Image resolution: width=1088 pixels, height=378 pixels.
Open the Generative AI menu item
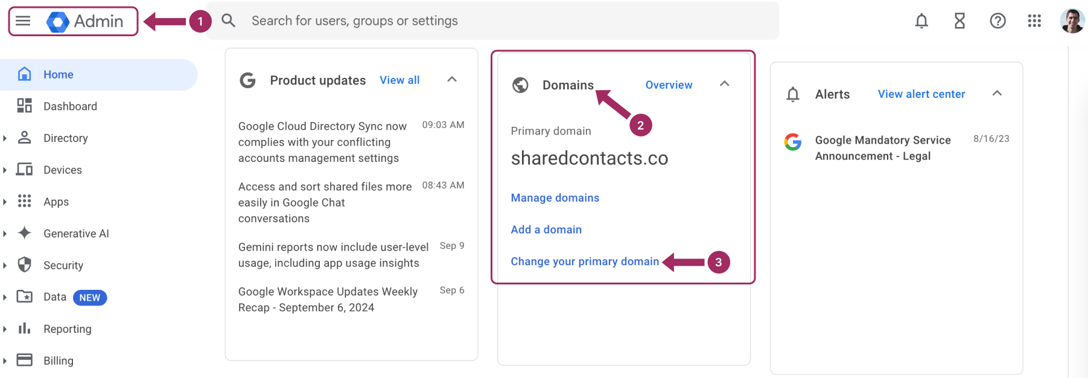[76, 234]
